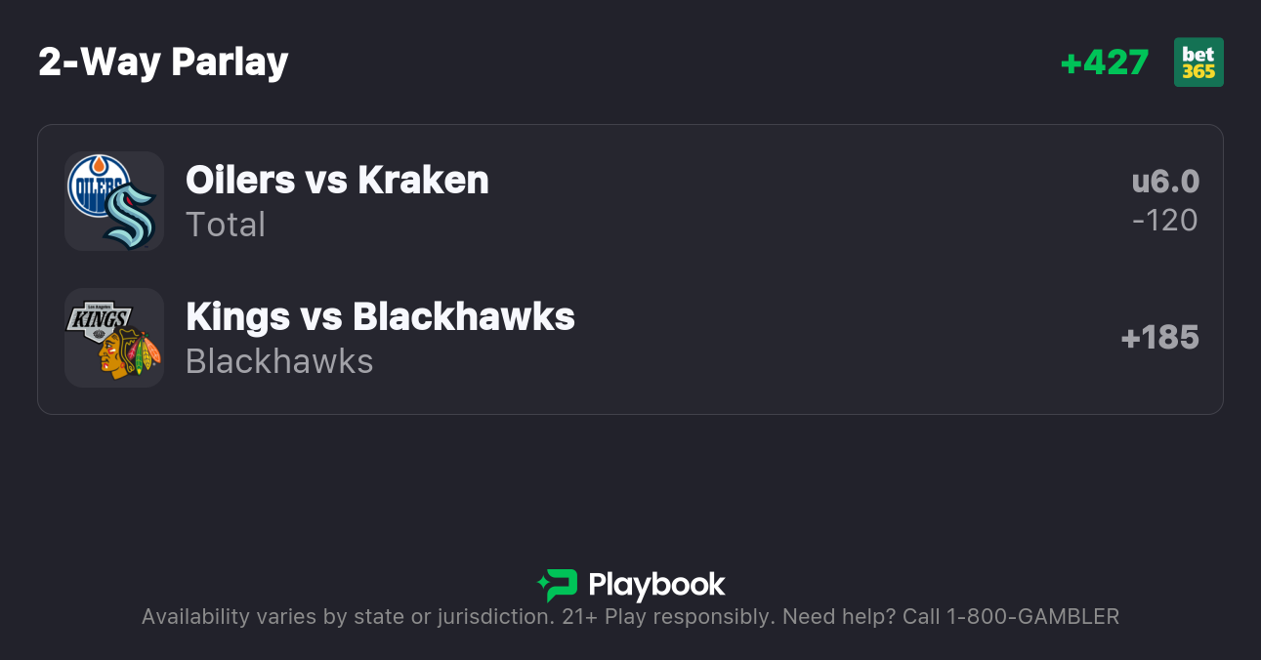Open the Kings vs Blackhawks matchup
This screenshot has height=660, width=1261.
[380, 317]
